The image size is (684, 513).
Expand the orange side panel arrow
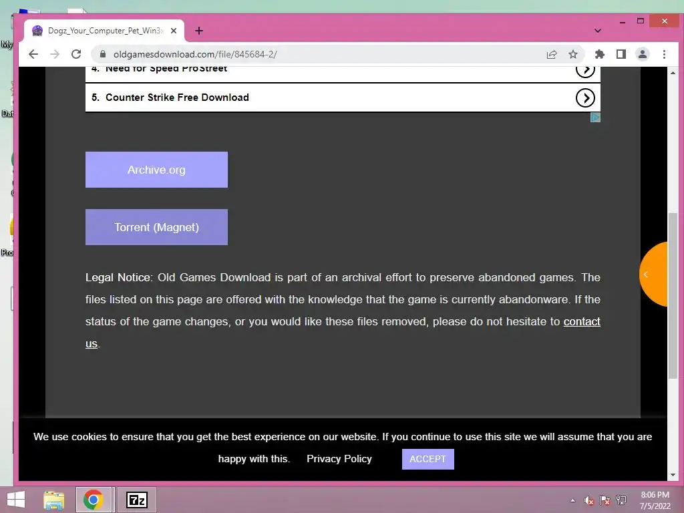647,275
